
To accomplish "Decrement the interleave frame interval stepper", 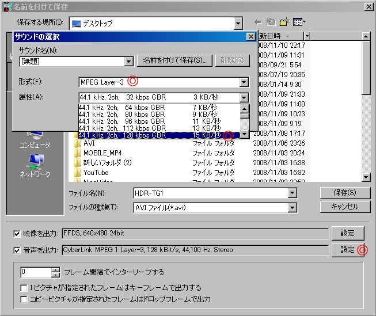I will tap(55, 275).
